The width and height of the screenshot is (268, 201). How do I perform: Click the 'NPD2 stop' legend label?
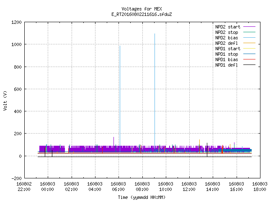[227, 32]
